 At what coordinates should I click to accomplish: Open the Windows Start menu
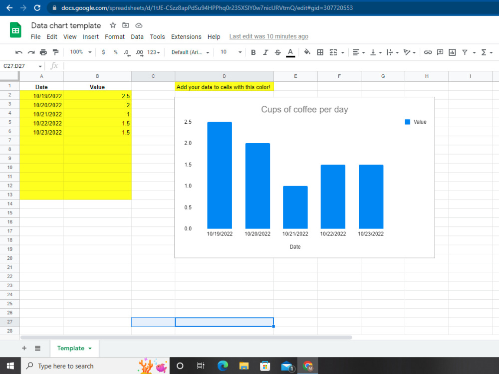tap(10, 366)
